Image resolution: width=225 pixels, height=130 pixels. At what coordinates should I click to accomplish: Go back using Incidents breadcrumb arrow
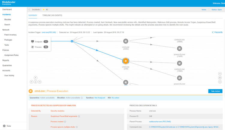click(29, 10)
